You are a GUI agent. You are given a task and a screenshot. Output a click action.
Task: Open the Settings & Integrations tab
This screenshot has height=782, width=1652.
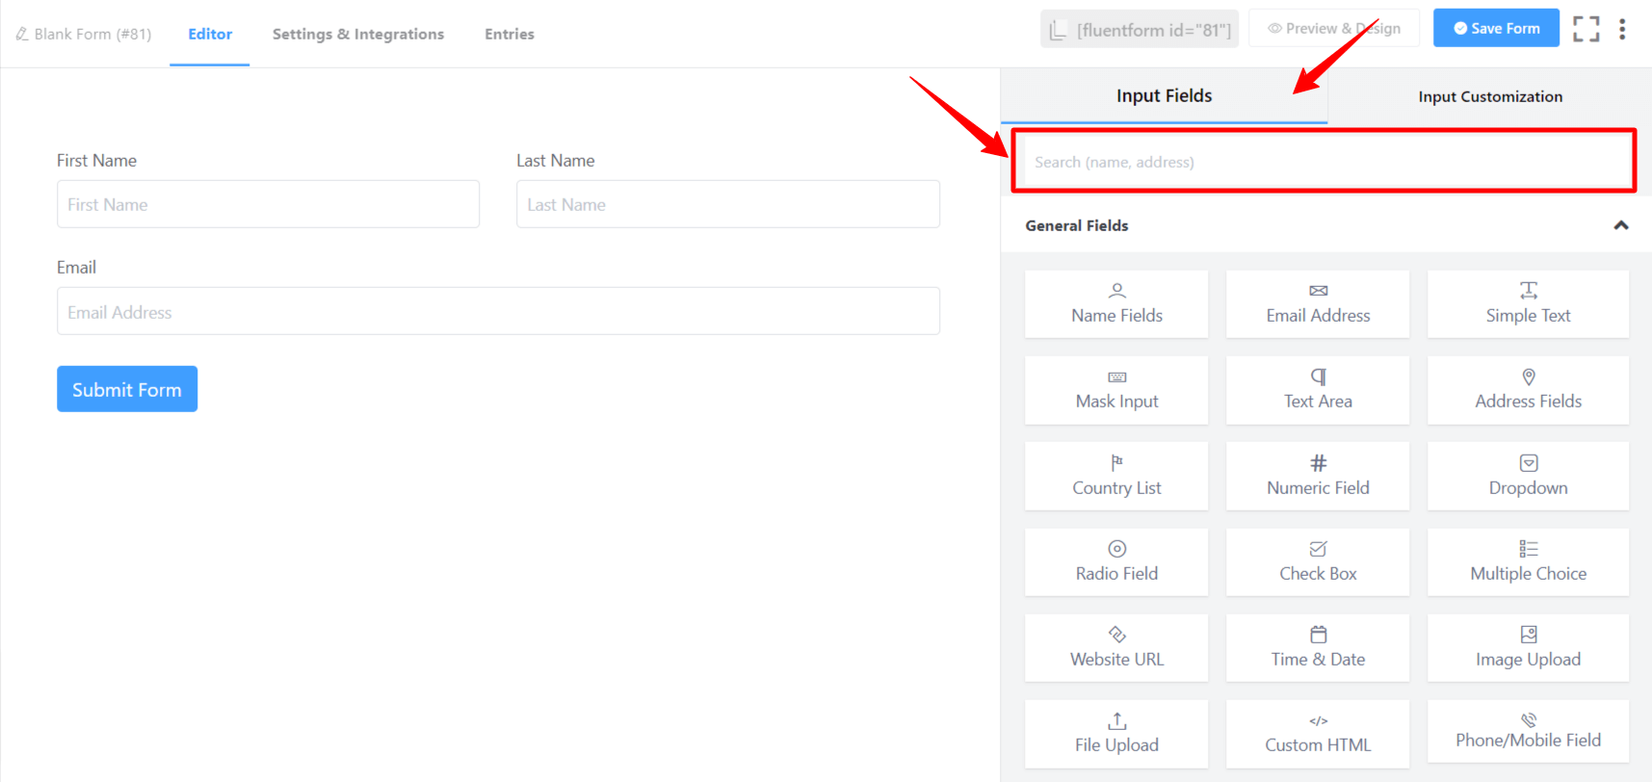(358, 34)
